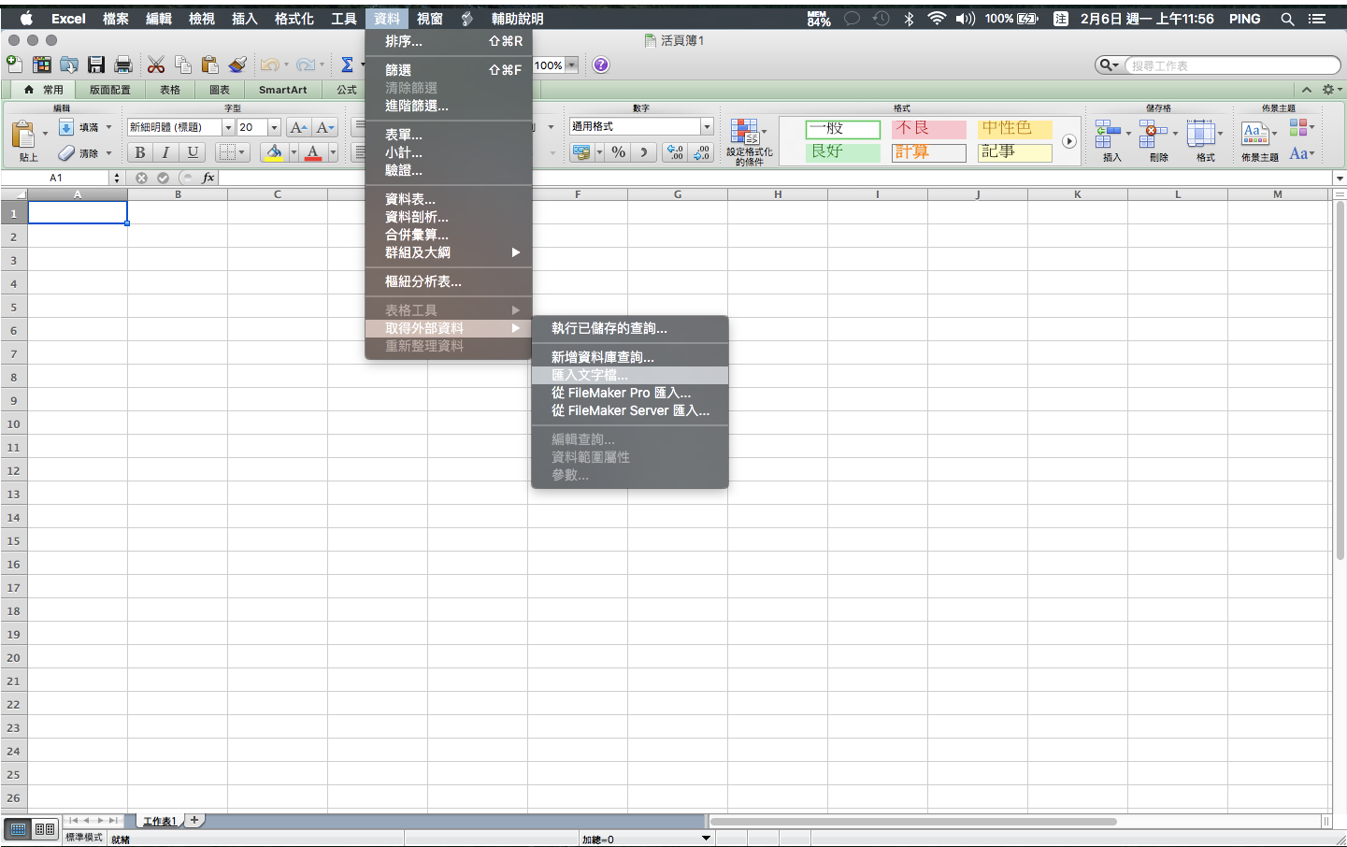Open the font name dropdown 新細明體
The image size is (1347, 847).
click(x=228, y=127)
